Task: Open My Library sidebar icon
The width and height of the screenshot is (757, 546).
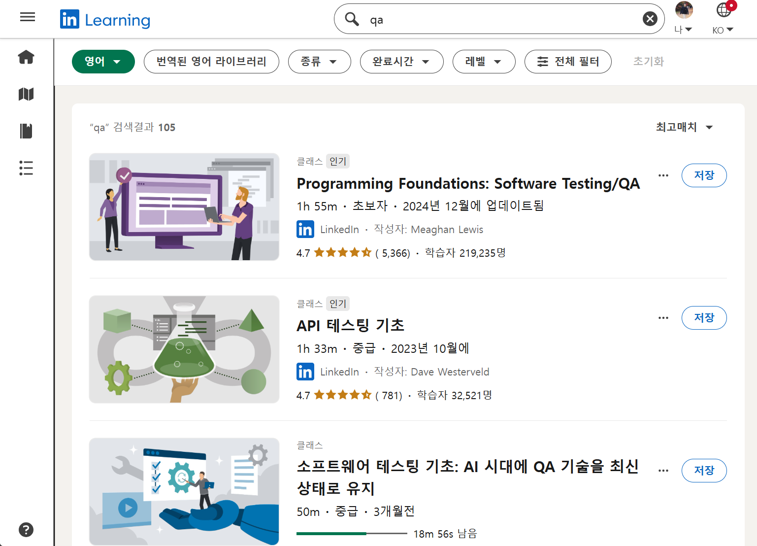Action: point(26,131)
